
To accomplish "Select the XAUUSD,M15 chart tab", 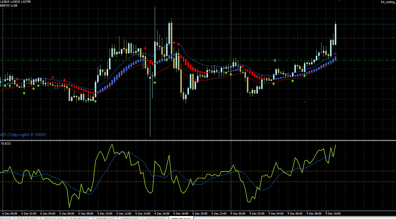I will 156,218.
